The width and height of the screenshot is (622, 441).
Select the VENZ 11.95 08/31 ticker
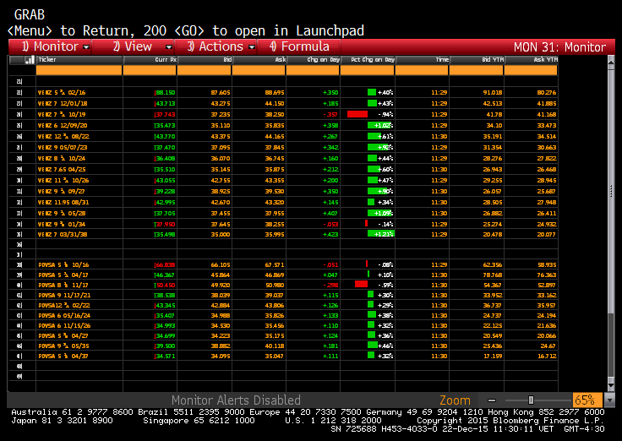click(x=63, y=202)
